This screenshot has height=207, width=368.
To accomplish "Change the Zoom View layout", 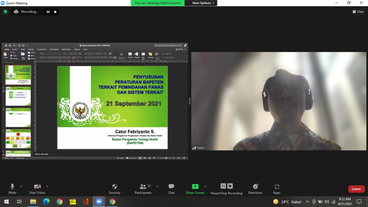I will 358,12.
